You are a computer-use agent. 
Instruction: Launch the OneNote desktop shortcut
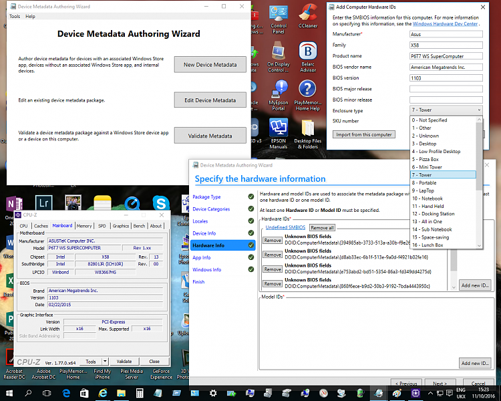pyautogui.click(x=14, y=203)
